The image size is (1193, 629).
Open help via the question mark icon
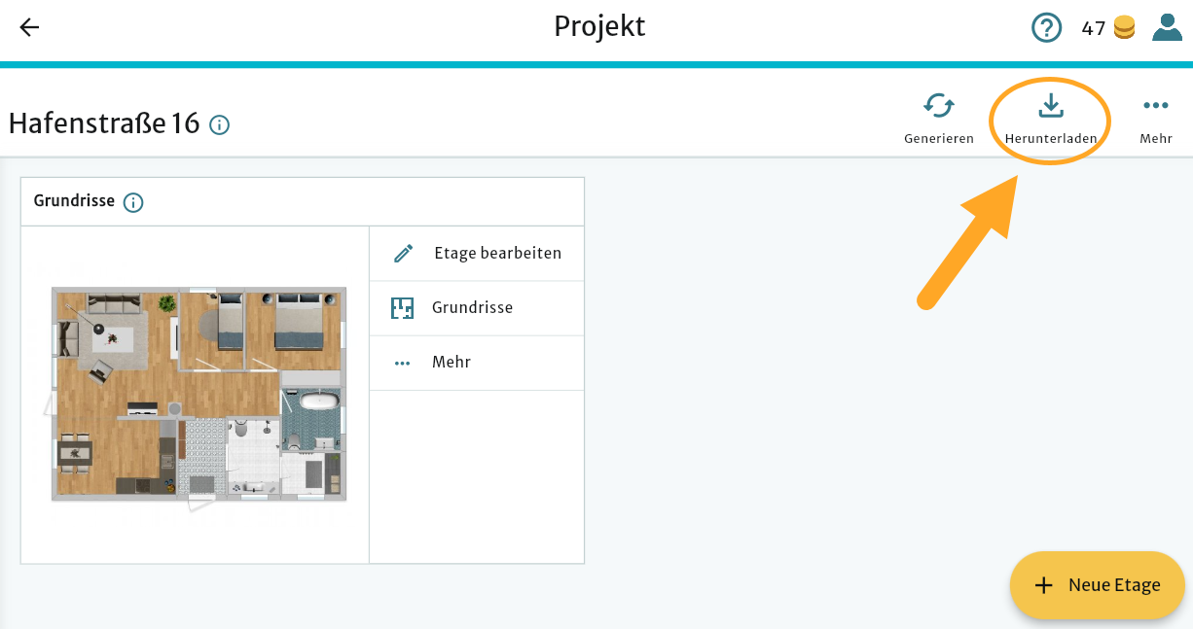click(x=1046, y=28)
